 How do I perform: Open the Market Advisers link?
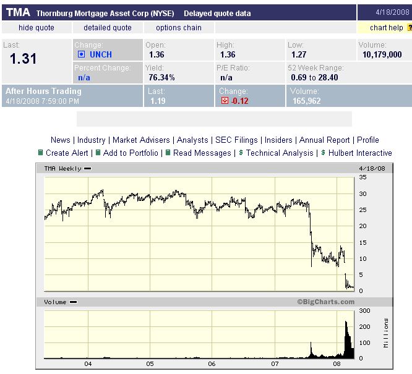coord(141,140)
